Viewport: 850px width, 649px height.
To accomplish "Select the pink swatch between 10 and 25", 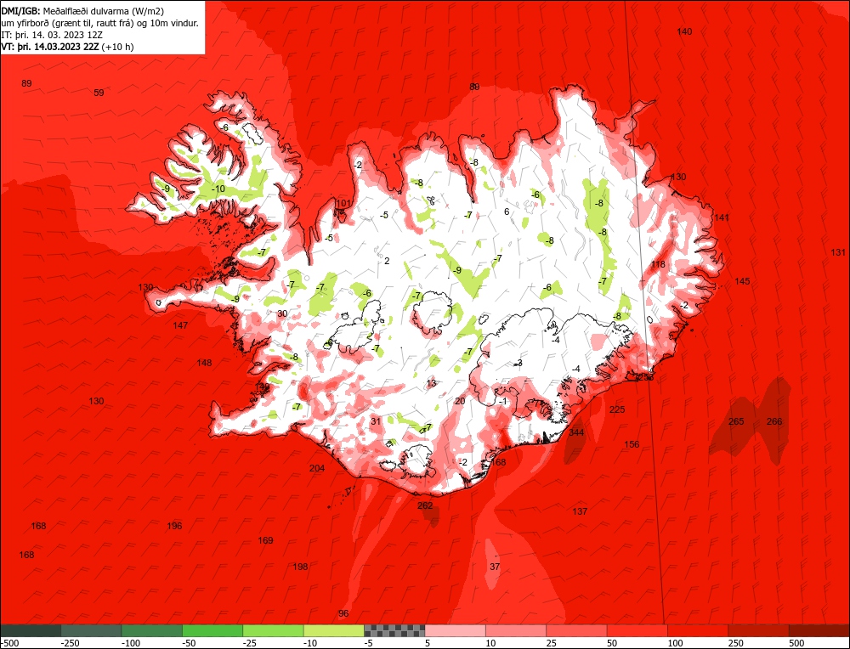I will (516, 630).
